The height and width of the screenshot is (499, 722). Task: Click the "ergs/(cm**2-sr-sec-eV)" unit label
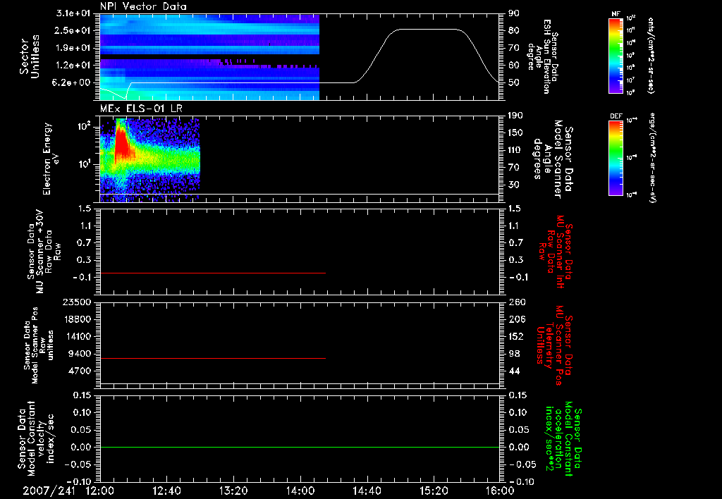coord(653,158)
